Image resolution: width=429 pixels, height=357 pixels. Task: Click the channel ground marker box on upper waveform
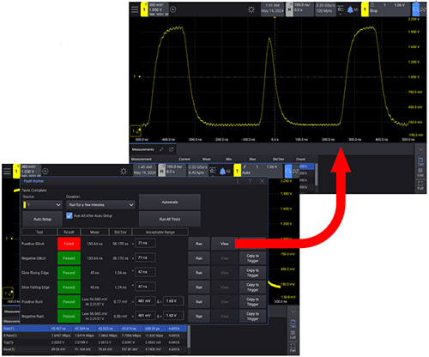pos(136,131)
